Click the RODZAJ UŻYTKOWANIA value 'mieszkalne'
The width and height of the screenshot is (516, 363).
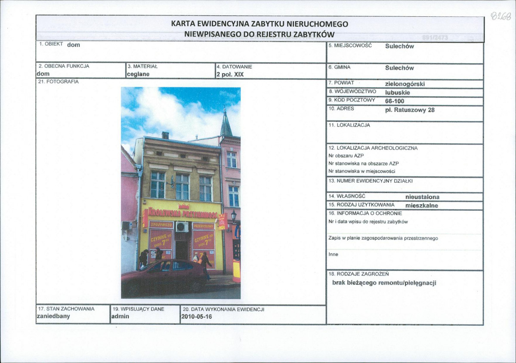click(421, 206)
